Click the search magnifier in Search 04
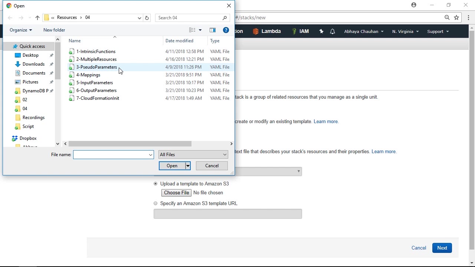The width and height of the screenshot is (475, 267). point(225,18)
